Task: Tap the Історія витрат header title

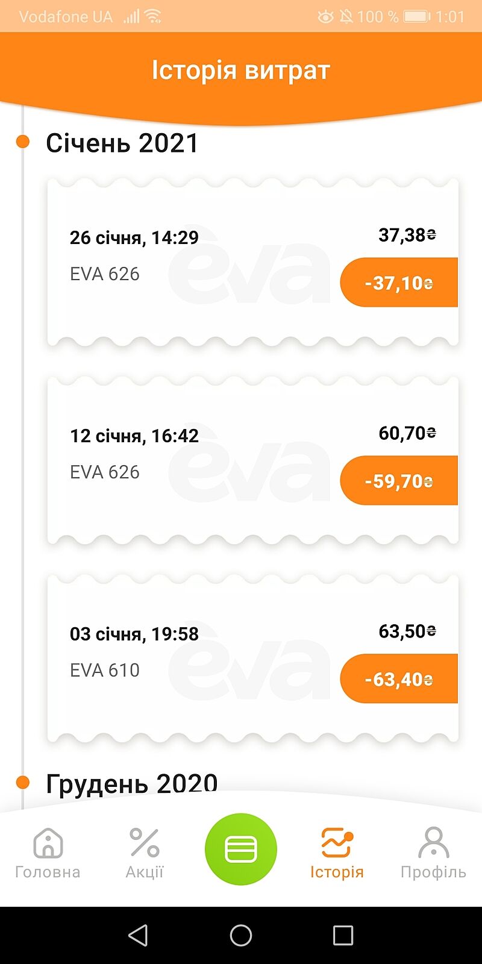Action: coord(240,70)
